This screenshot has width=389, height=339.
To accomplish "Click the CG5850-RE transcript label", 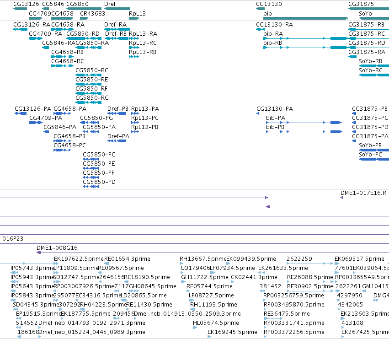I will pos(92,80).
